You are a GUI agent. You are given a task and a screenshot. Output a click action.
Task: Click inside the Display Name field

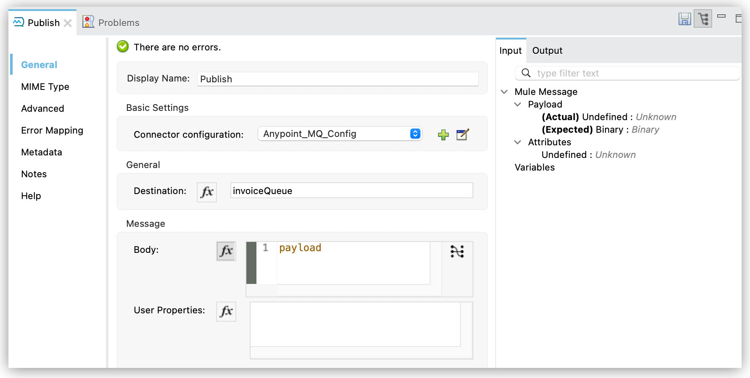coord(337,79)
